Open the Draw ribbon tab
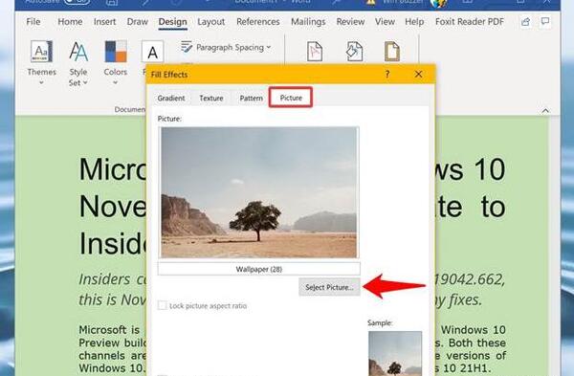Viewport: 574px width, 376px height. click(137, 22)
